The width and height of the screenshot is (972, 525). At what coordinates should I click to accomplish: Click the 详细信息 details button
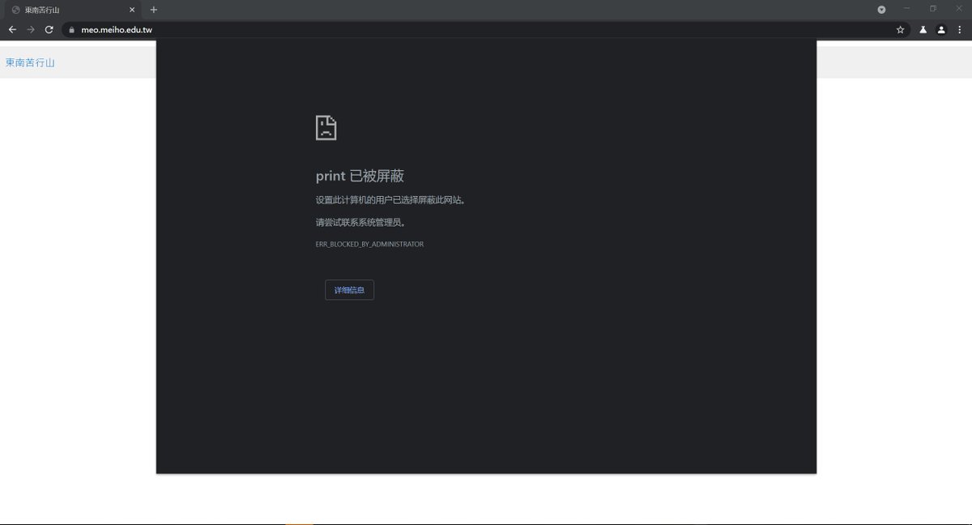[349, 290]
